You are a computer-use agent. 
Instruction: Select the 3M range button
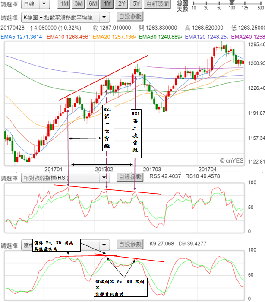coord(79,3)
